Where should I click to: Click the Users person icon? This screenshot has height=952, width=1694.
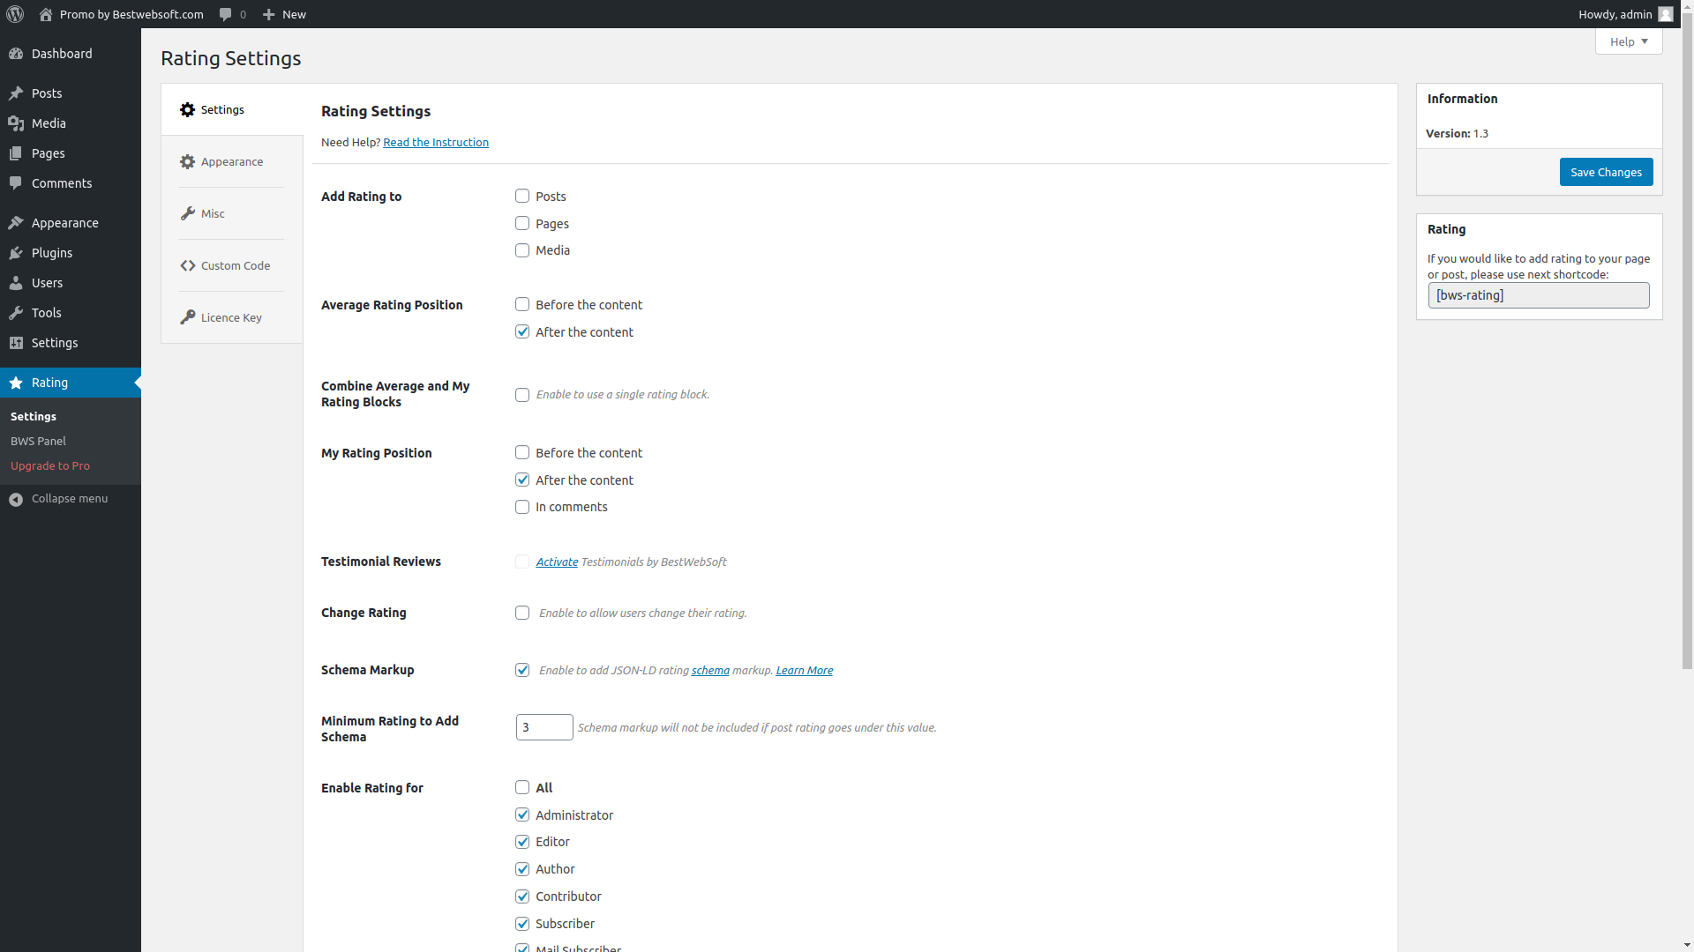tap(16, 283)
